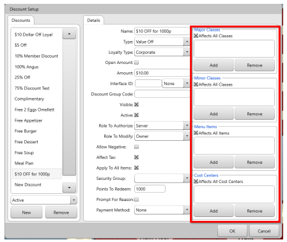Select '25% Off' discount
The width and height of the screenshot is (287, 242).
(x=36, y=77)
